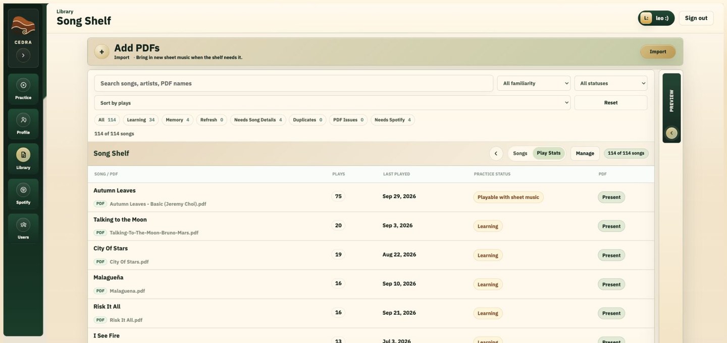The image size is (727, 343).
Task: Open the Profile section icon
Action: 23,120
